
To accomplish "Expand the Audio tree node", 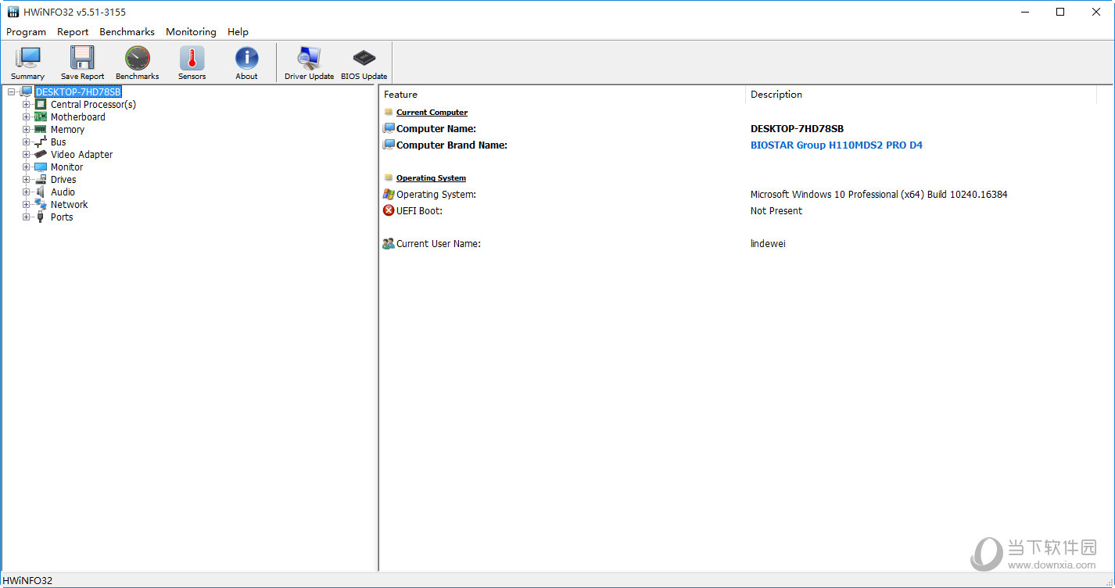I will (27, 192).
